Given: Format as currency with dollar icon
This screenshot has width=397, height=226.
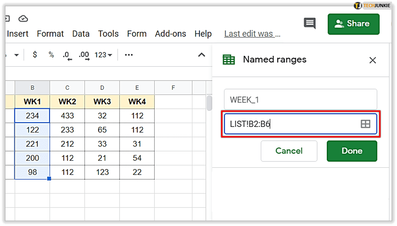Looking at the screenshot, I should coord(35,55).
